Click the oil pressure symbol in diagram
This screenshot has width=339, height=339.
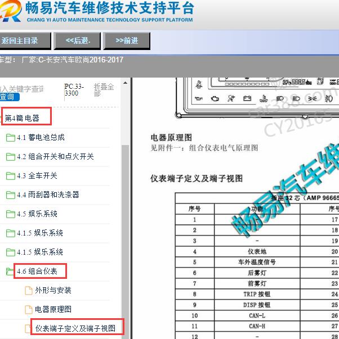coord(198,98)
